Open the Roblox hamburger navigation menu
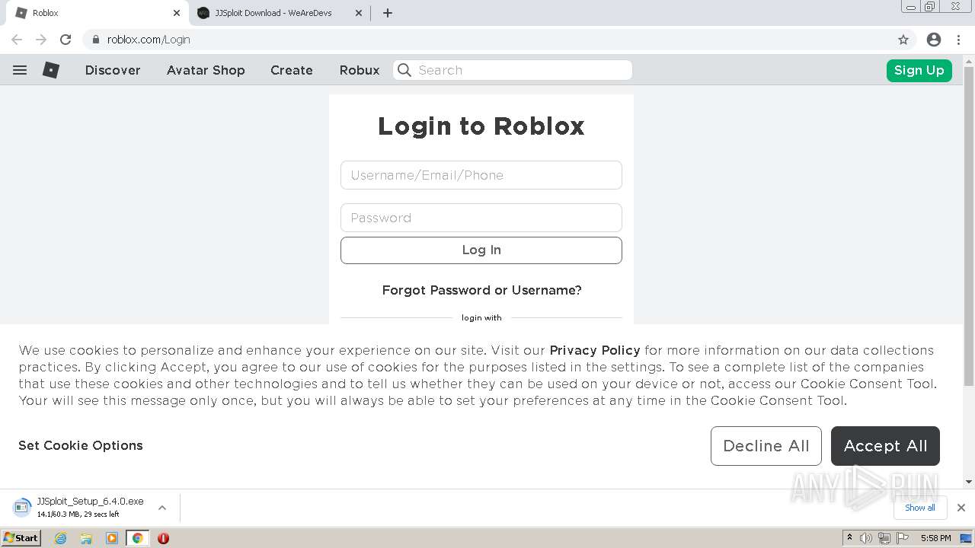Screen dimensions: 975x548 (20, 70)
